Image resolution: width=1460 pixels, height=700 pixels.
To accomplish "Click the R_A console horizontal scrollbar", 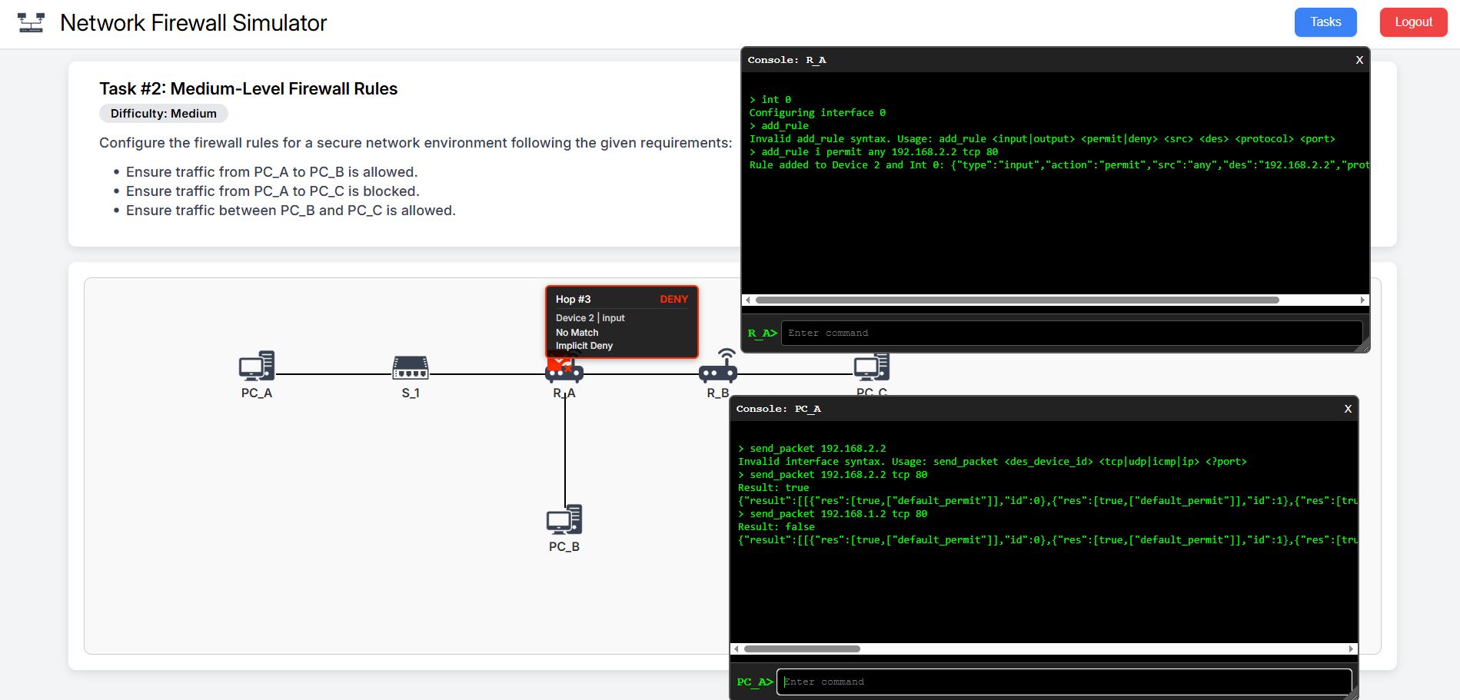I will (1016, 300).
